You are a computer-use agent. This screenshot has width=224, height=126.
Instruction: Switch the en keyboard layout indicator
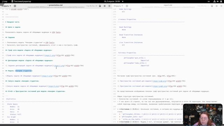(x=209, y=1)
